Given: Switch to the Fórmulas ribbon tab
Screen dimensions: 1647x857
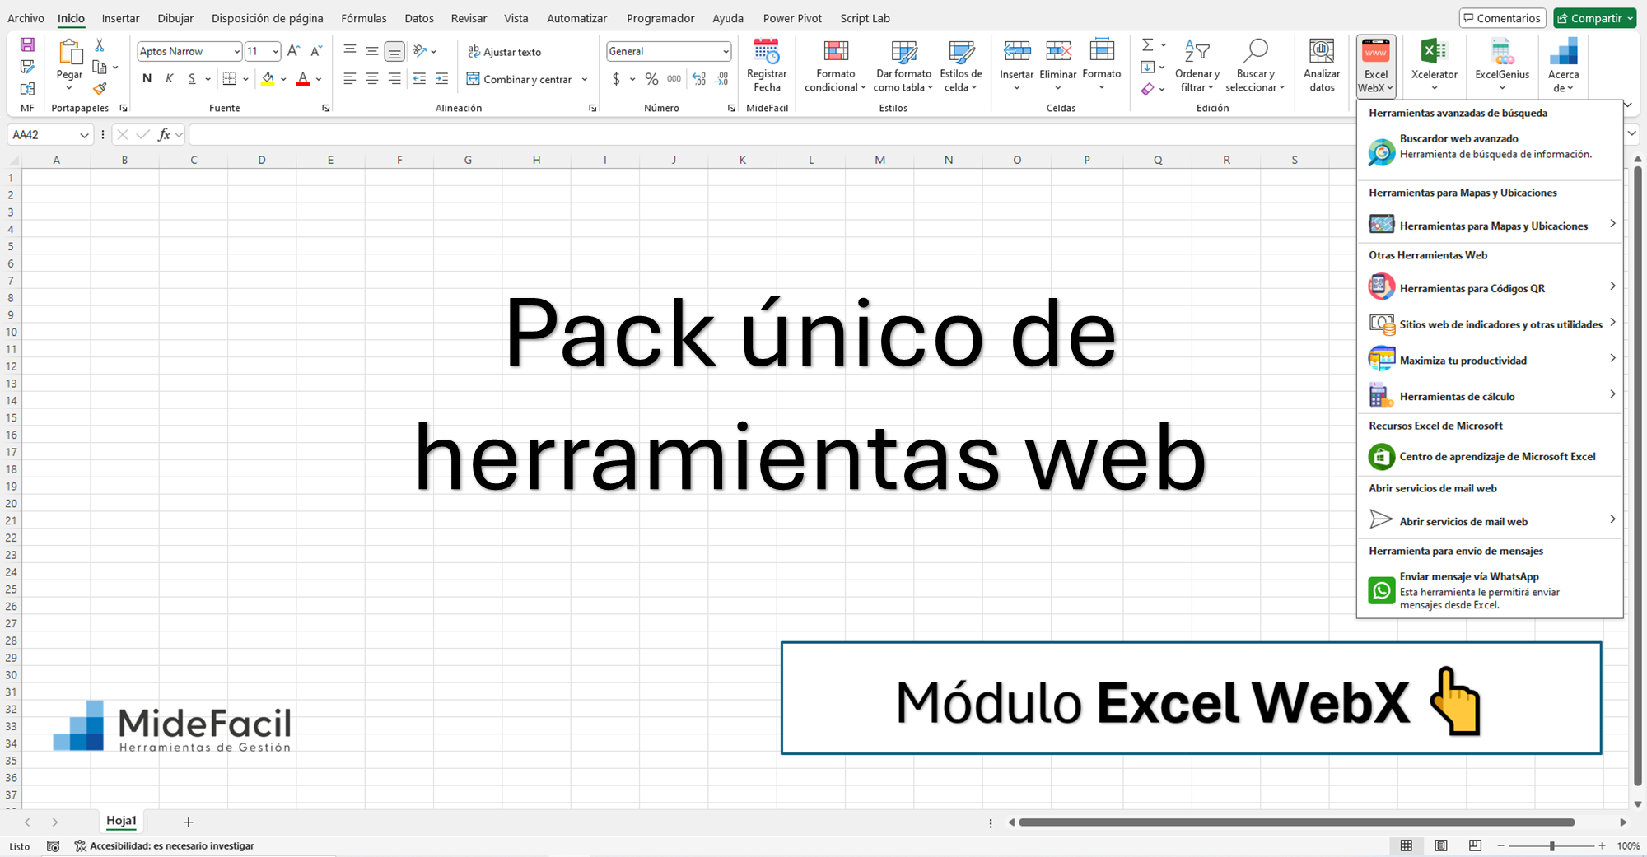Looking at the screenshot, I should click(364, 18).
